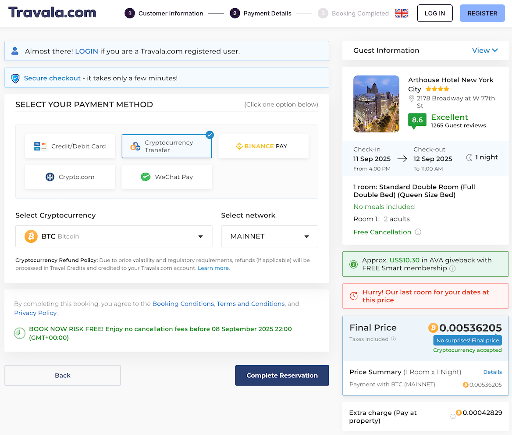Image resolution: width=512 pixels, height=435 pixels.
Task: Click the map pin icon near hotel address
Action: tap(412, 98)
